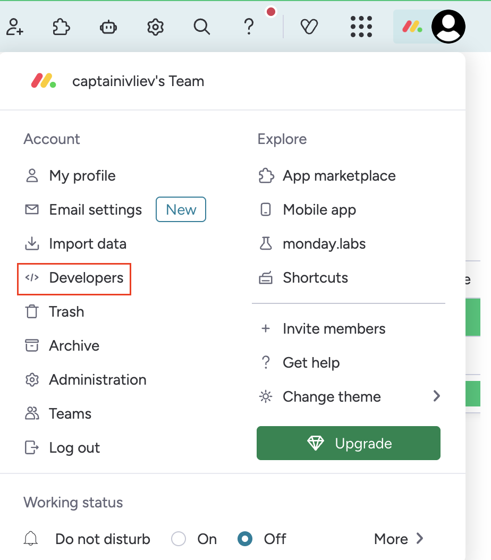Click the captainivliev's Team name
The width and height of the screenshot is (491, 560).
pos(138,81)
